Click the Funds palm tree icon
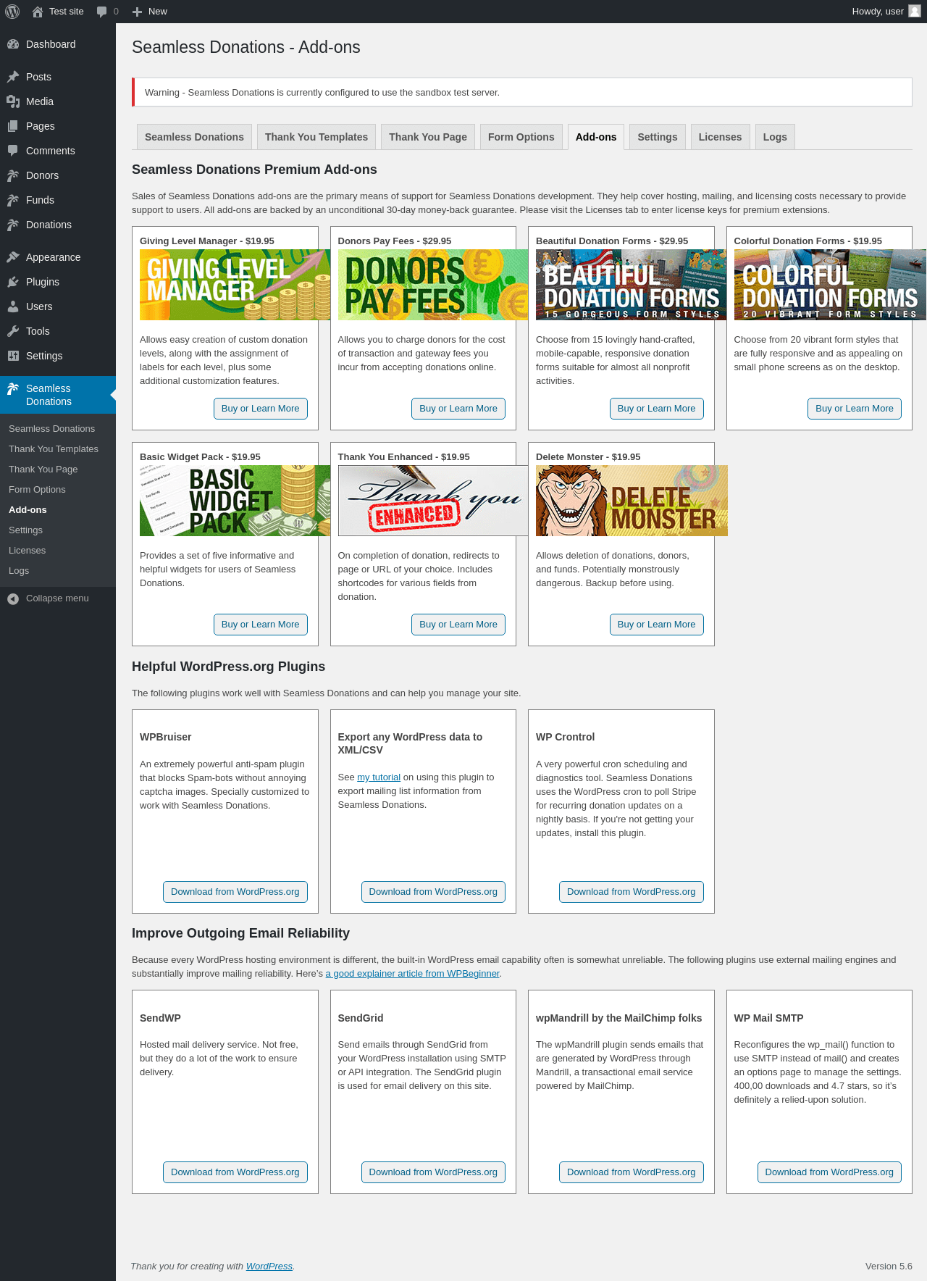This screenshot has height=1281, width=927. pyautogui.click(x=13, y=200)
